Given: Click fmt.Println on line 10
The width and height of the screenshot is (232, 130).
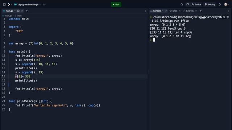Looking at the screenshot, I should pyautogui.click(x=38, y=56).
